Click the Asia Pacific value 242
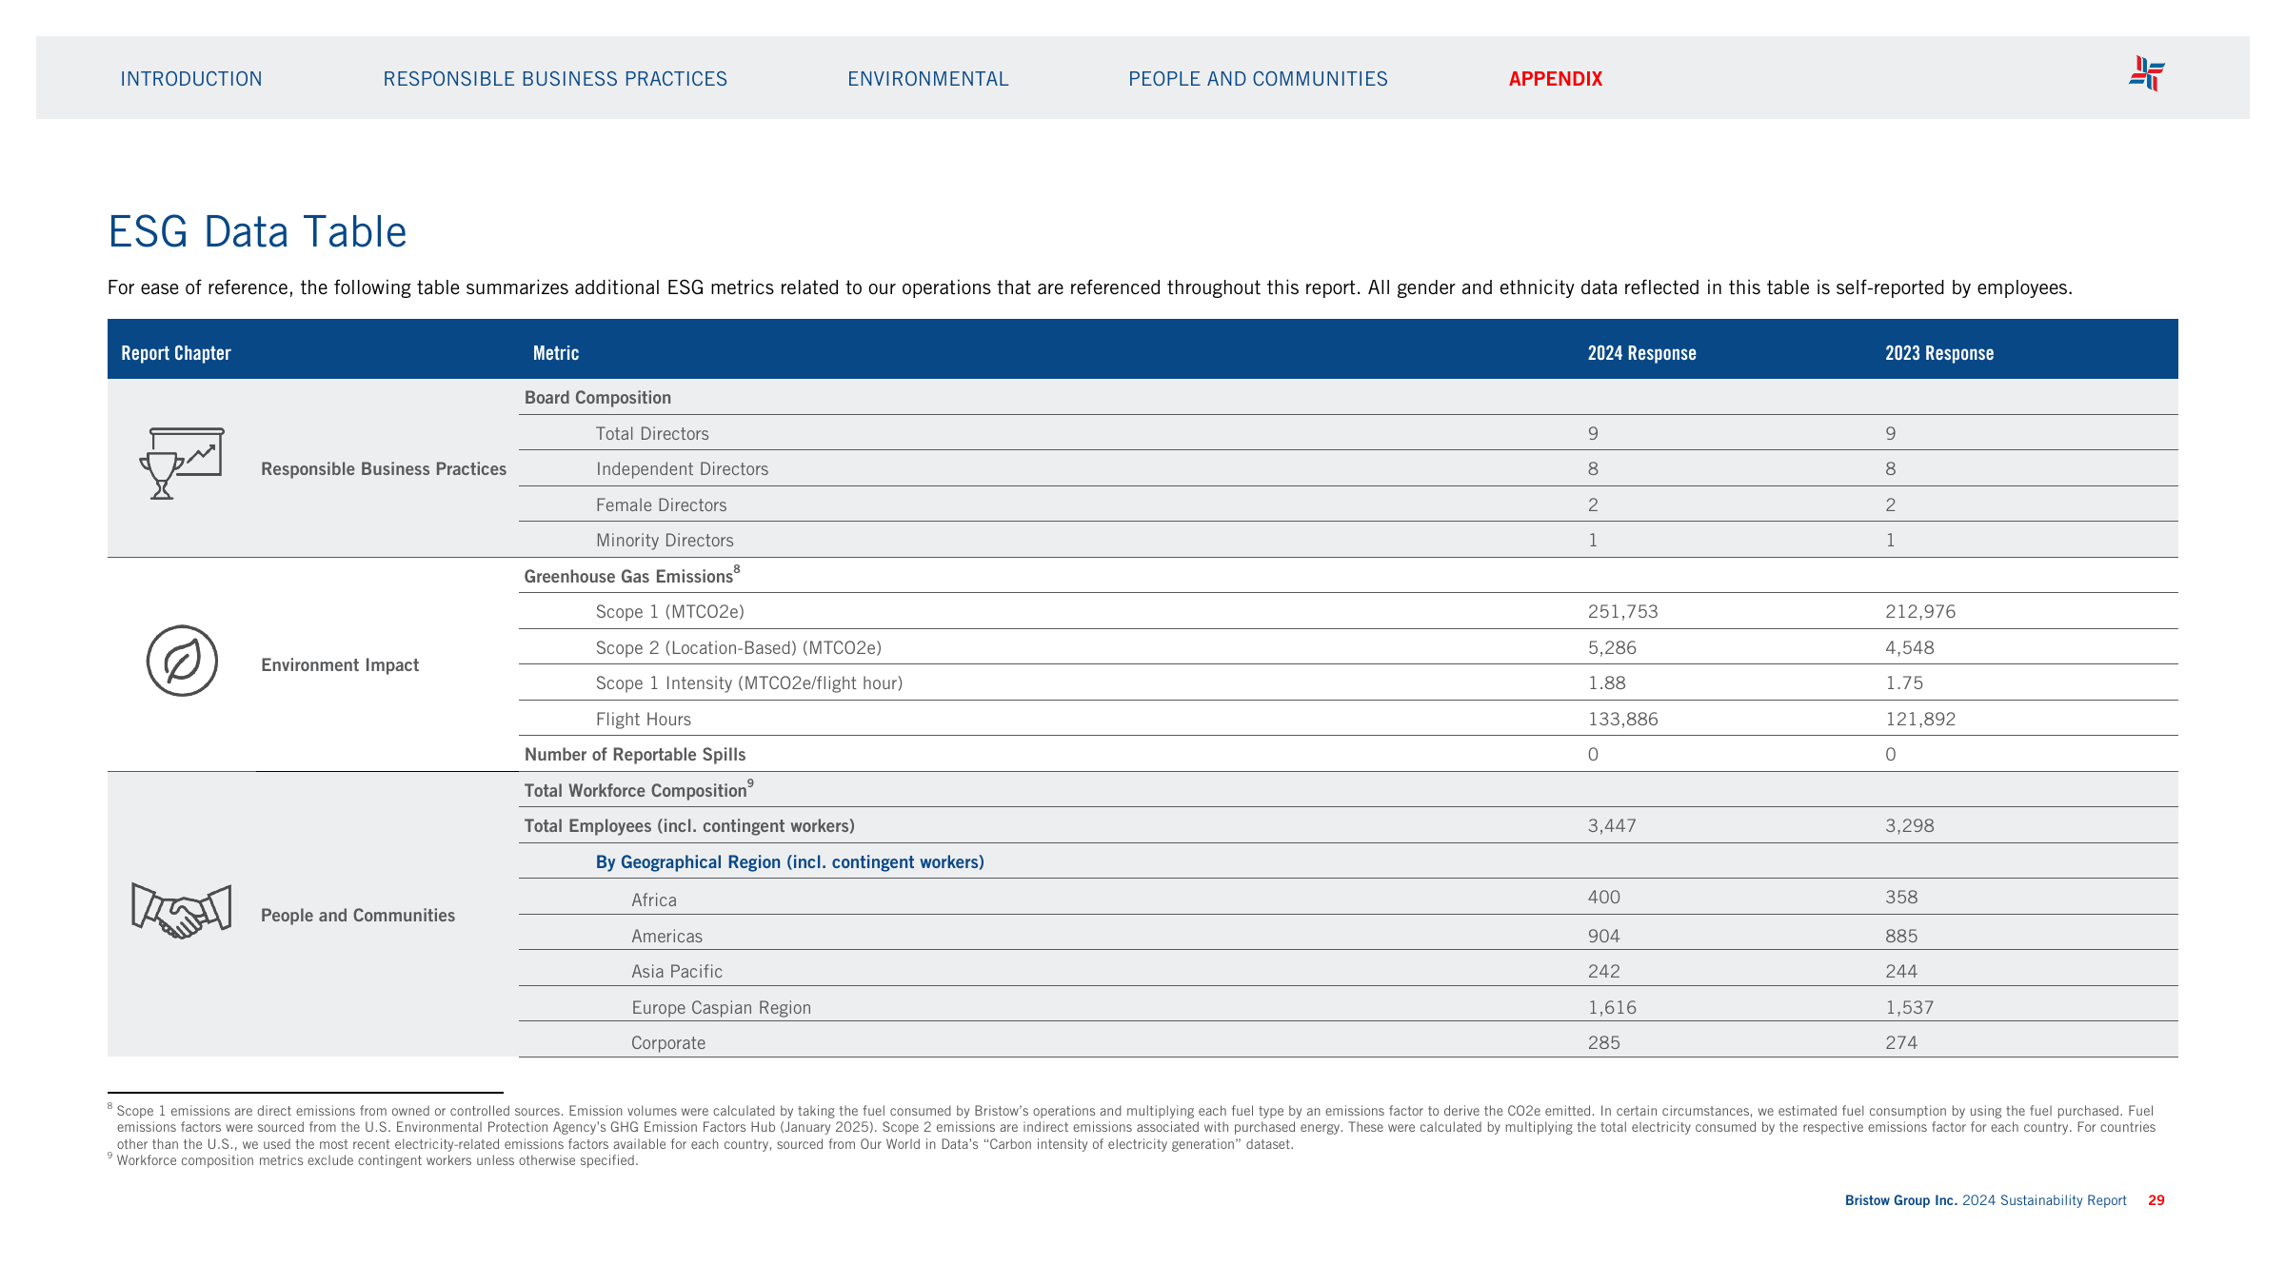Image resolution: width=2285 pixels, height=1285 pixels. point(1604,972)
